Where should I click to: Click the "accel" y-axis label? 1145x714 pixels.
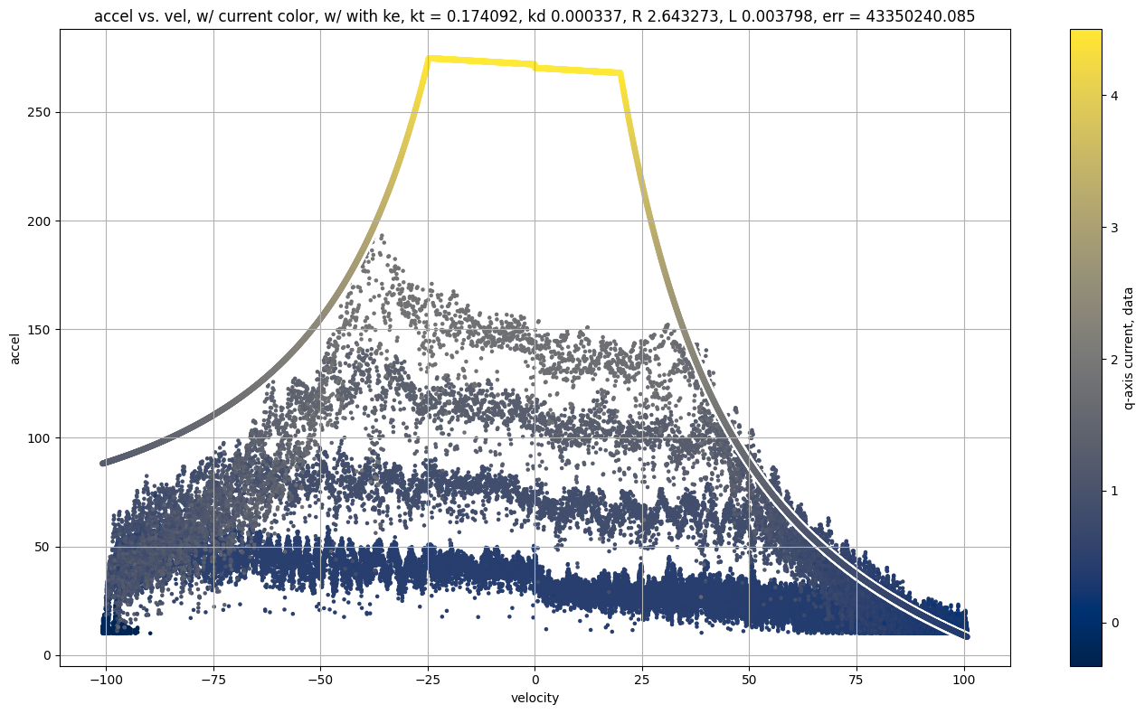[x=15, y=348]
